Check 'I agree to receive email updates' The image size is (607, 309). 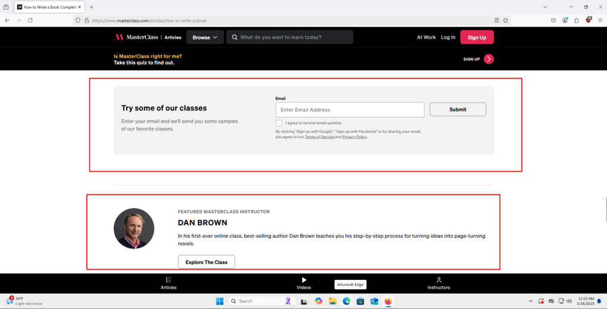click(279, 123)
